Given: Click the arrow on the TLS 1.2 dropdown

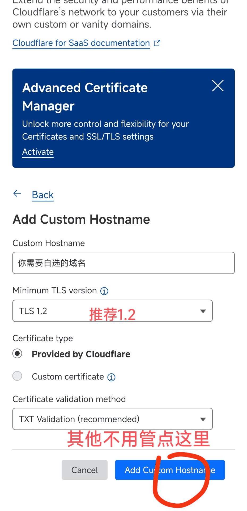Looking at the screenshot, I should click(x=203, y=311).
